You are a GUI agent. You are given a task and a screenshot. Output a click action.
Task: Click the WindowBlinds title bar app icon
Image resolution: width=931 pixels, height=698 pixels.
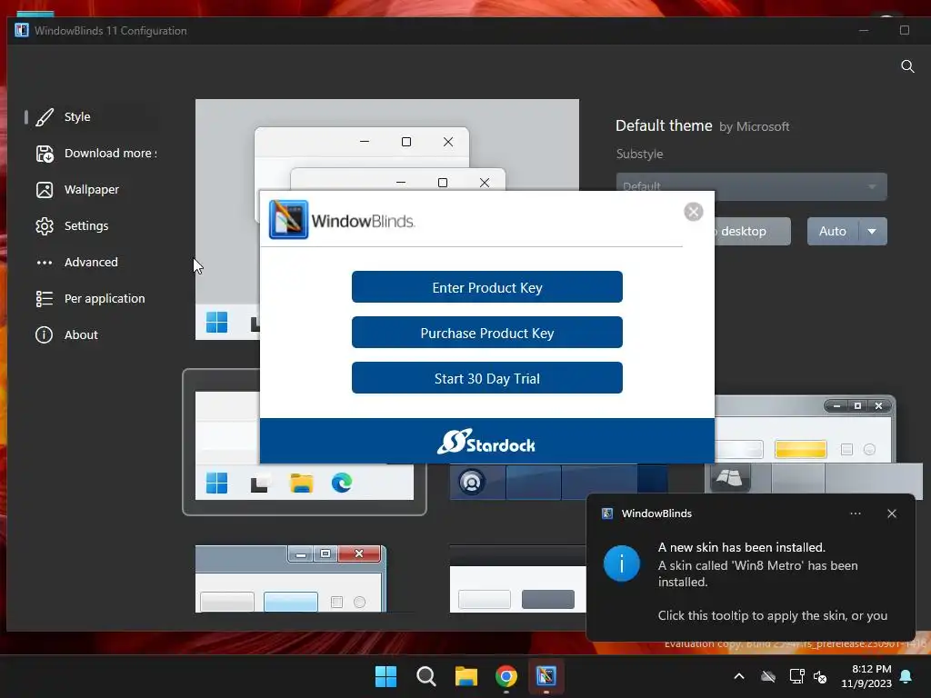[x=22, y=30]
